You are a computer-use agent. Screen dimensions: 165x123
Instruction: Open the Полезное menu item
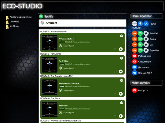14,22
